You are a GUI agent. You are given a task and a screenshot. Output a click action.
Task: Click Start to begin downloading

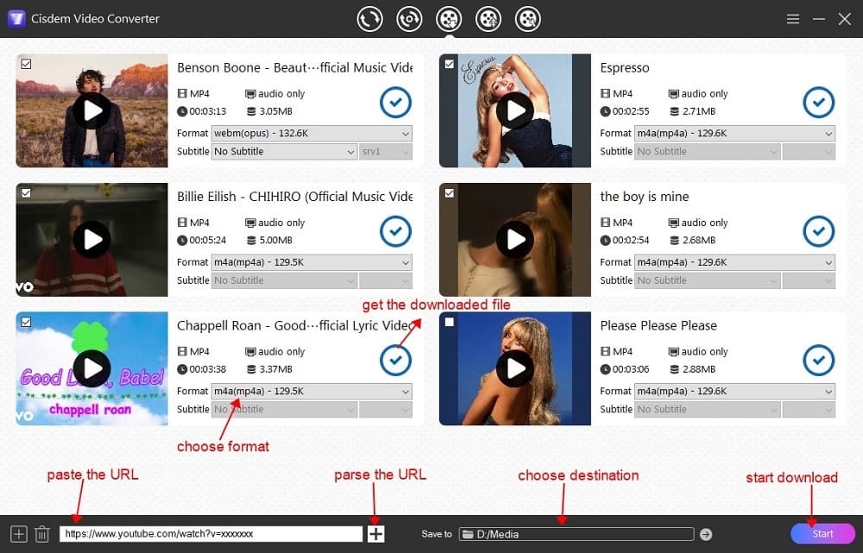point(822,533)
